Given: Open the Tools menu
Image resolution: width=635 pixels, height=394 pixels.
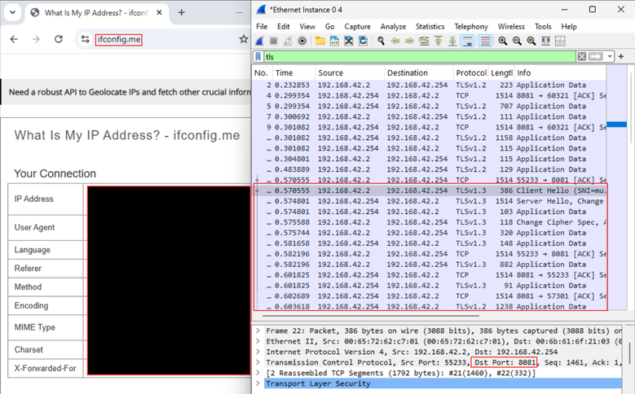Looking at the screenshot, I should (543, 26).
